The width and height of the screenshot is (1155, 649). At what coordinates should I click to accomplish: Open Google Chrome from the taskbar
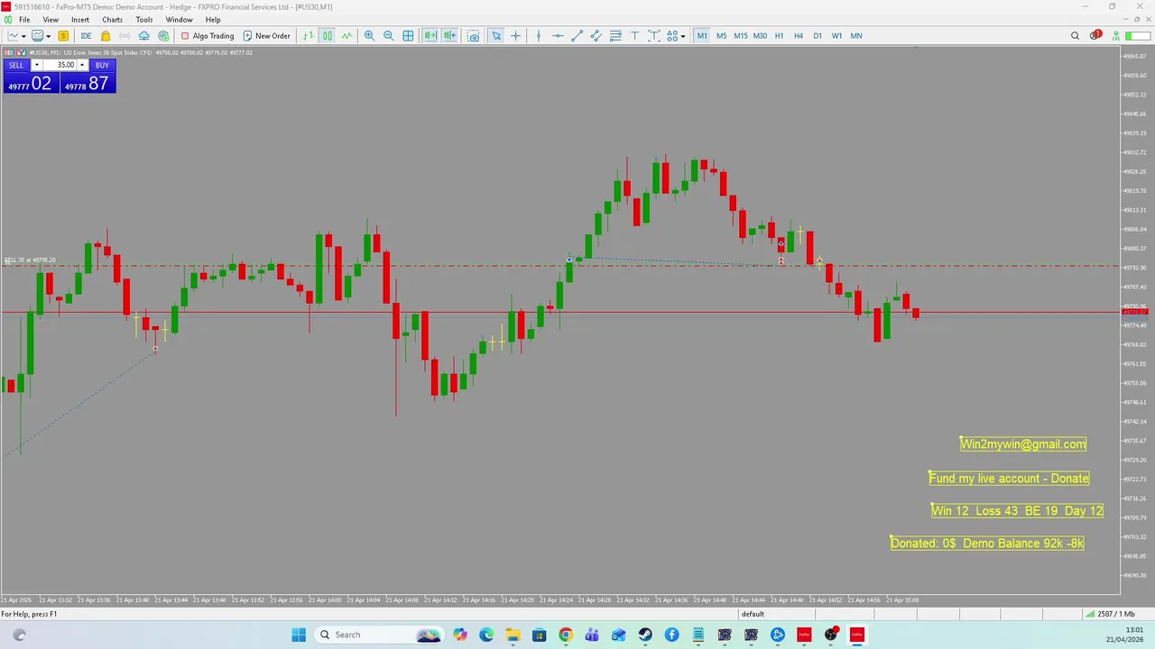tap(565, 635)
